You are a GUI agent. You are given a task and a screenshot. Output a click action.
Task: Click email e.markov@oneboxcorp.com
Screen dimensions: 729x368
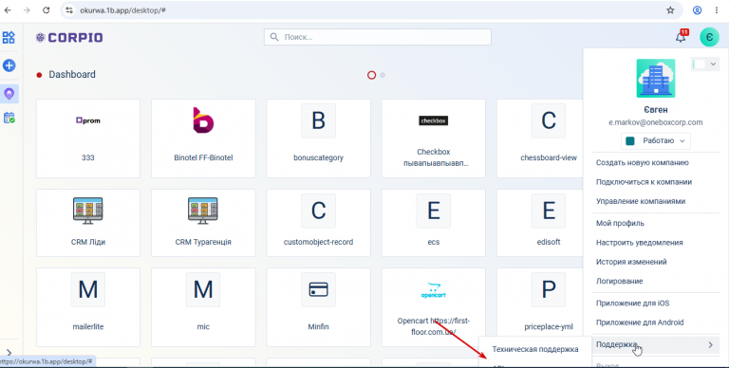tap(656, 122)
